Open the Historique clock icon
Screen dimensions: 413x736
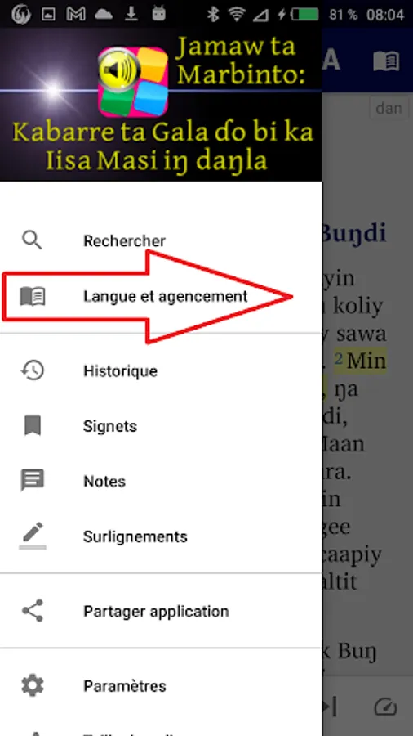[33, 370]
